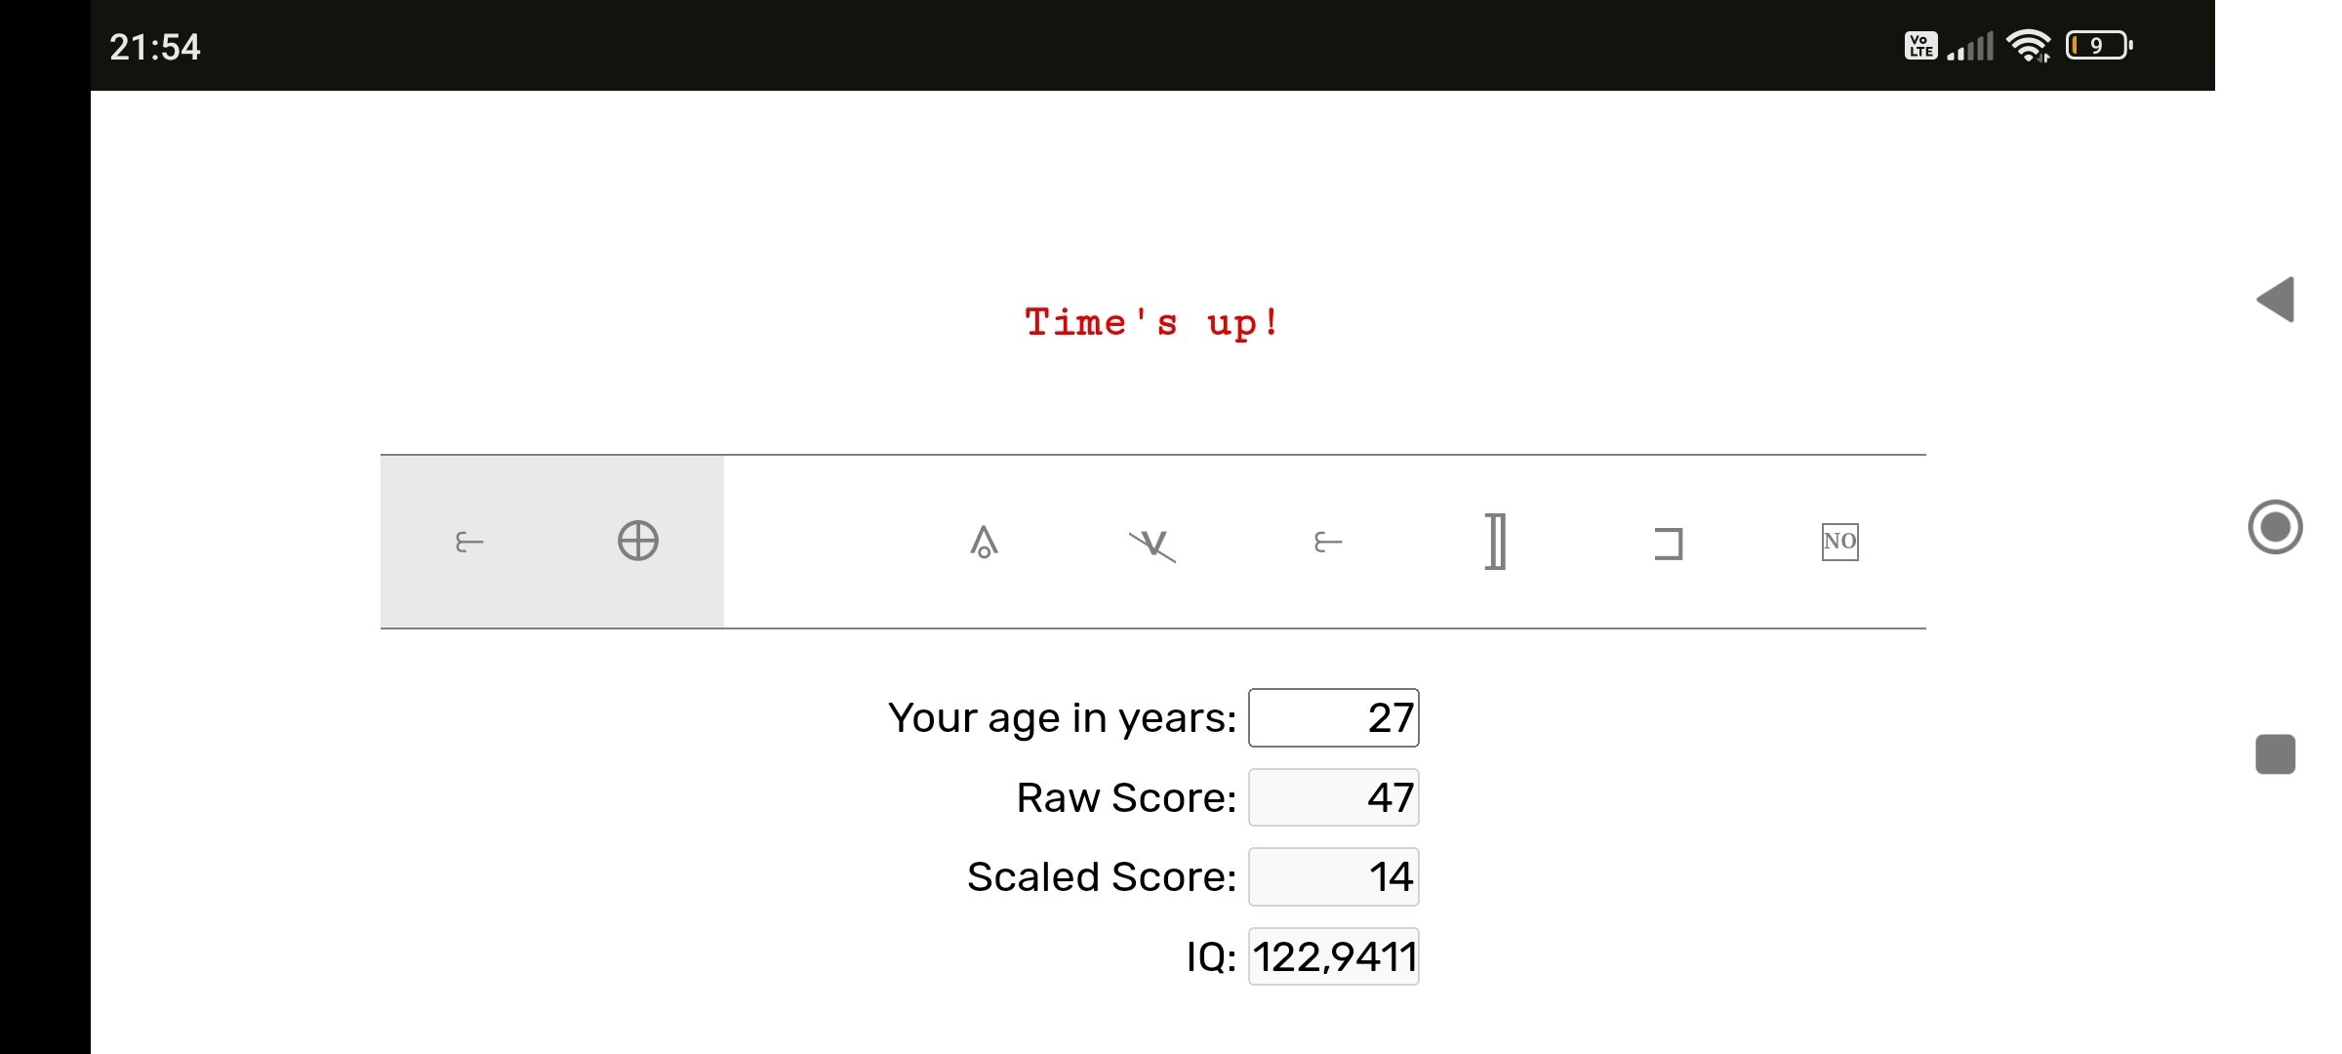Pick the double vertical bracket symbol
The image size is (2342, 1054).
point(1496,542)
